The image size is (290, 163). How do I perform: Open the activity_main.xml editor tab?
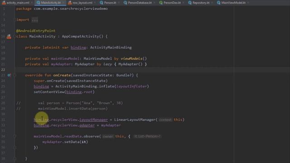16,3
